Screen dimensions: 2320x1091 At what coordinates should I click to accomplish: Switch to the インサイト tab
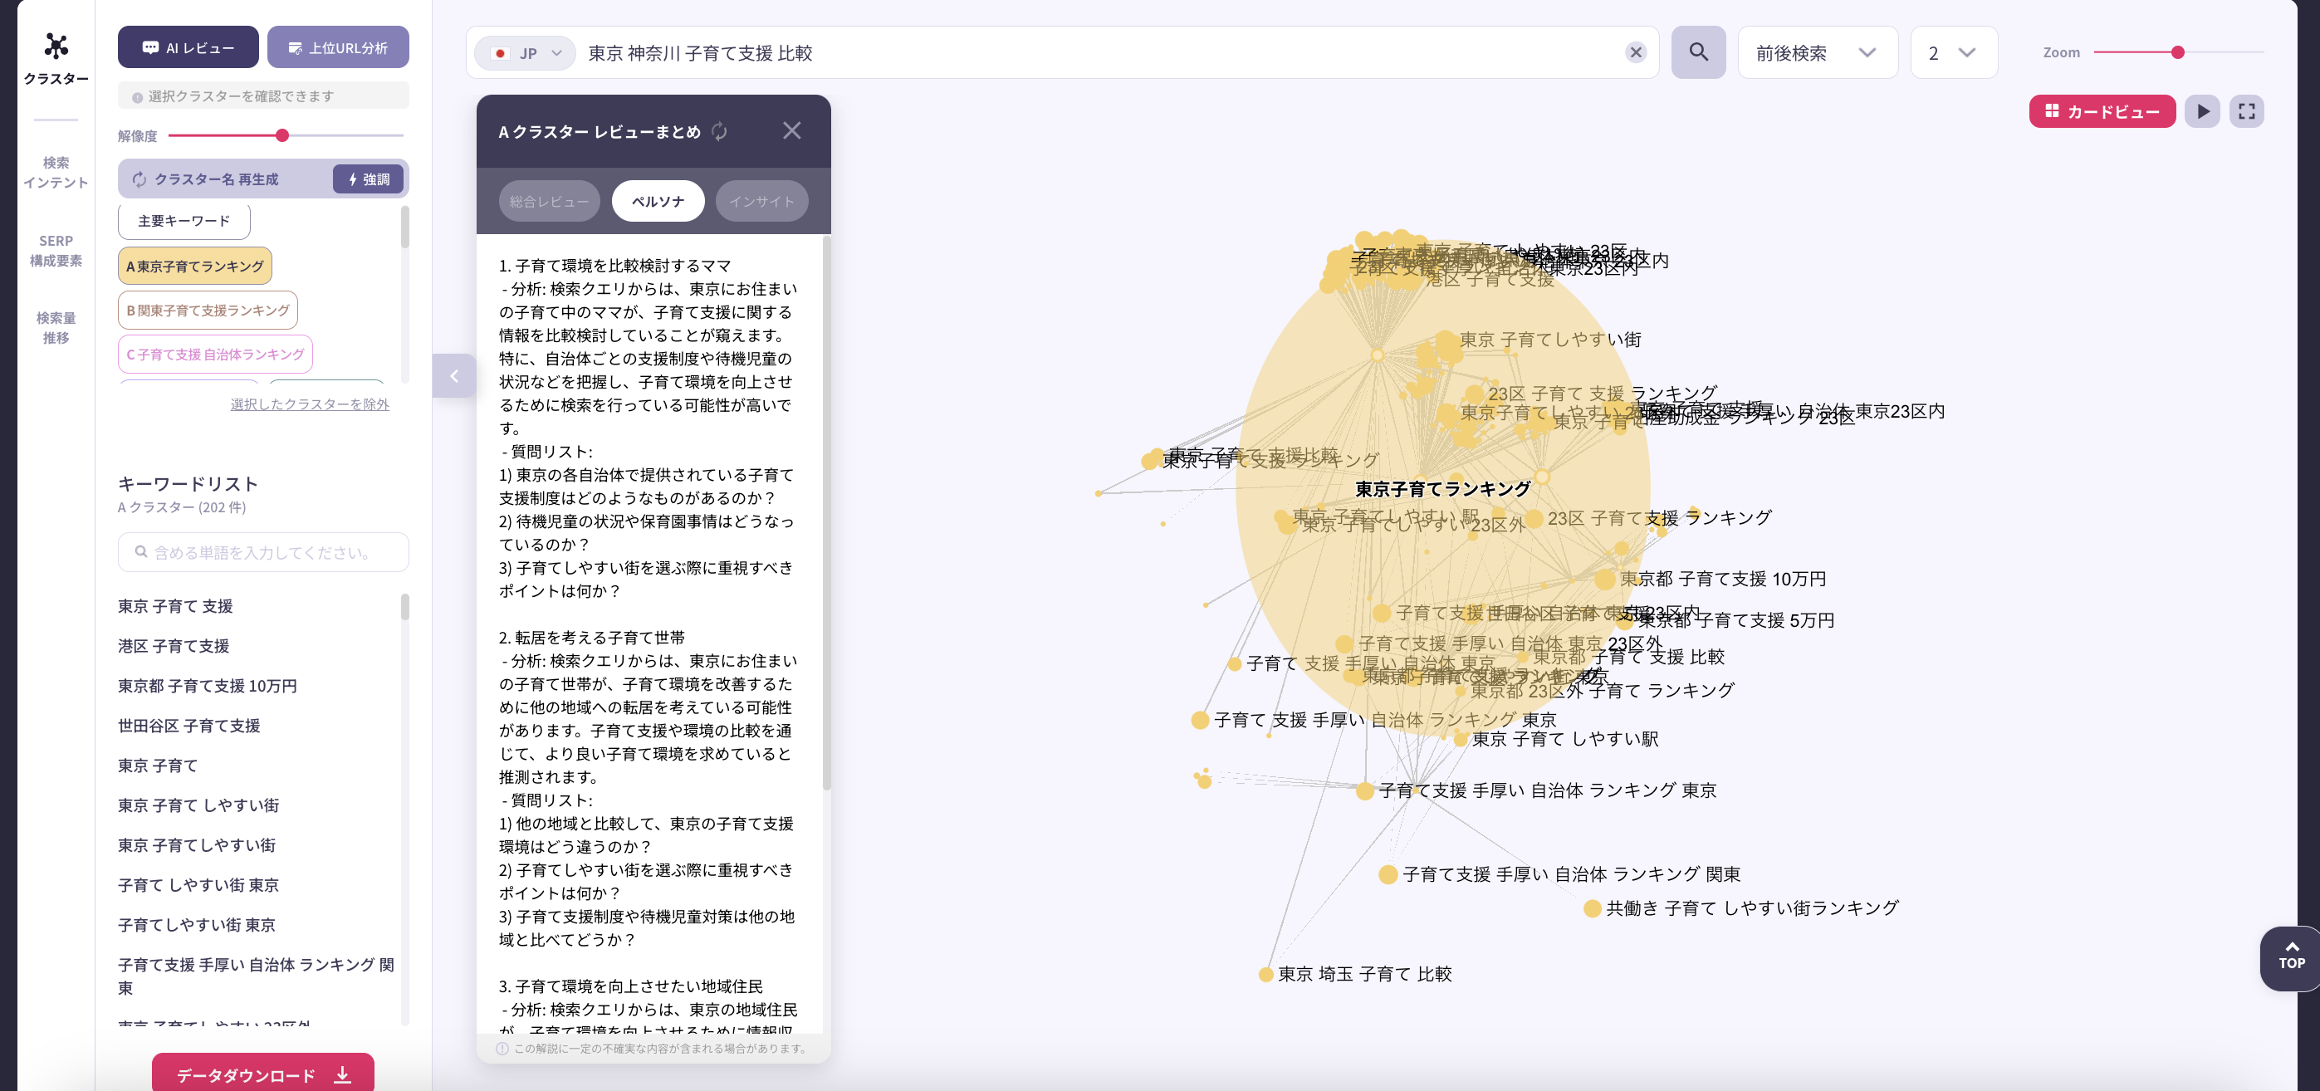pyautogui.click(x=761, y=201)
